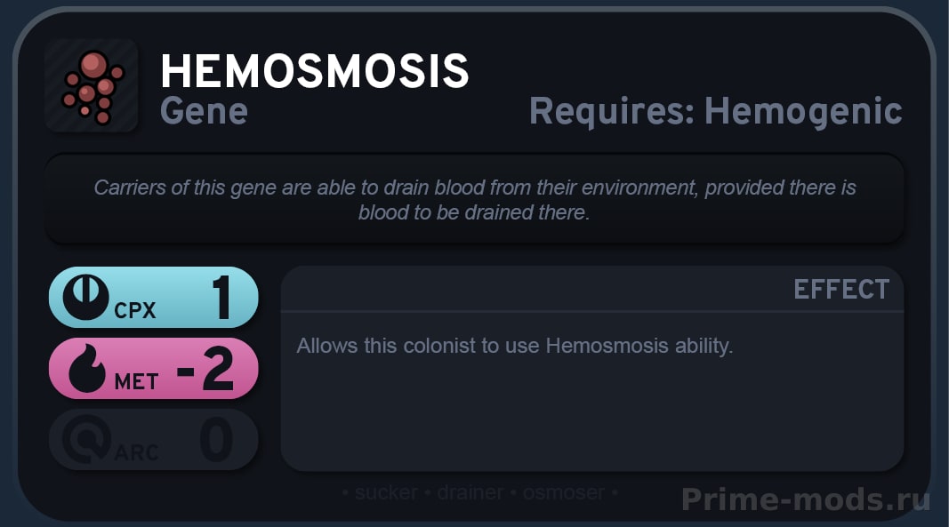The height and width of the screenshot is (527, 949).
Task: Select the HEMOSMOSIS title text
Action: (315, 71)
